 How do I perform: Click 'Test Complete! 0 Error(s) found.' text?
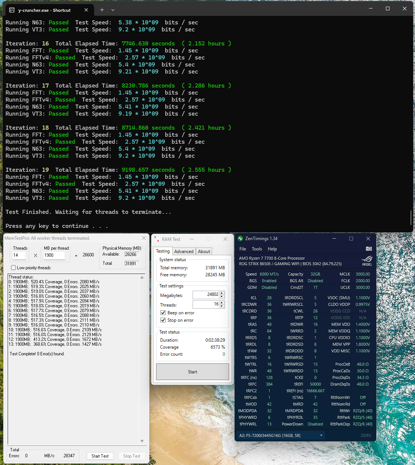pos(37,354)
